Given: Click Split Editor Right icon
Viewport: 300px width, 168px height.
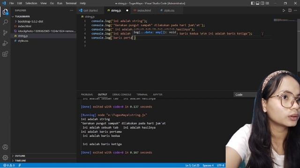Looking at the screenshot, I should tap(290, 10).
